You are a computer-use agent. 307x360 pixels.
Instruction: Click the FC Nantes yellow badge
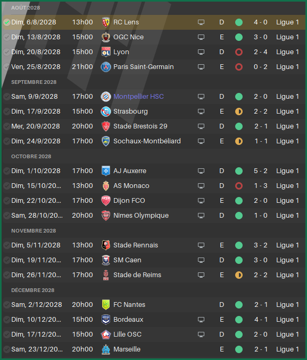pos(106,305)
